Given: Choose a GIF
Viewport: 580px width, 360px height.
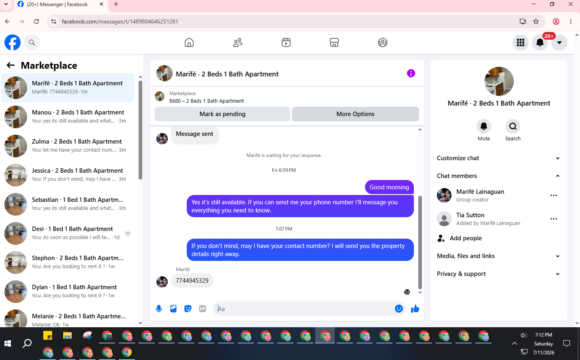Looking at the screenshot, I should pos(202,309).
